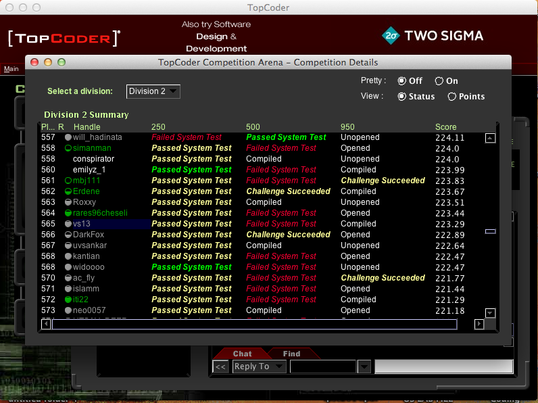Screen dimensions: 538x403
Task: Select the conspirator handle
Action: (93, 159)
